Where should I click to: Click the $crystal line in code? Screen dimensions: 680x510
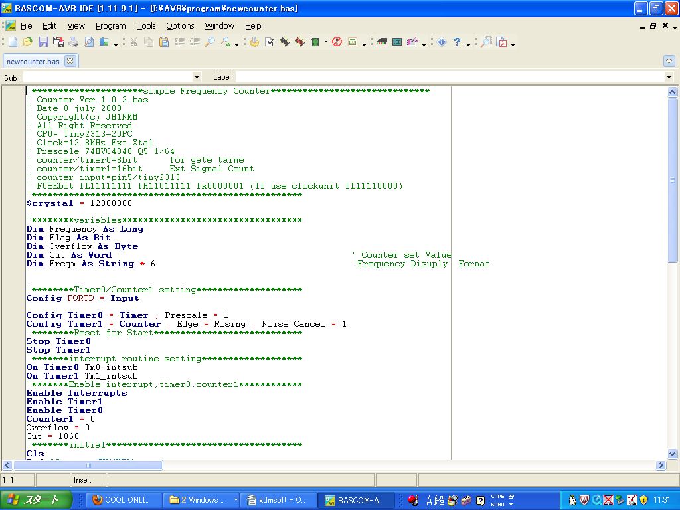(x=80, y=203)
